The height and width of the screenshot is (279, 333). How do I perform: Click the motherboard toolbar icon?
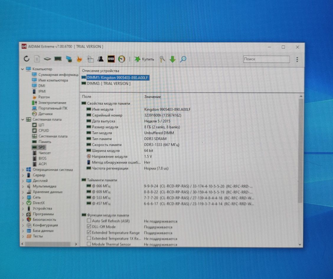(47, 59)
